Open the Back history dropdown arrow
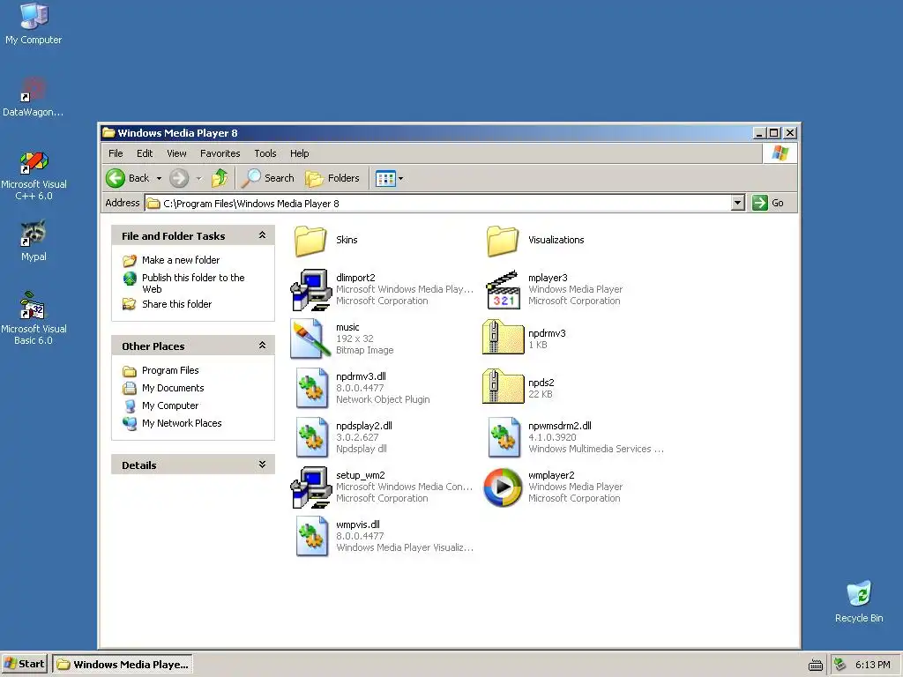Screen dimensions: 903x677 click(159, 178)
